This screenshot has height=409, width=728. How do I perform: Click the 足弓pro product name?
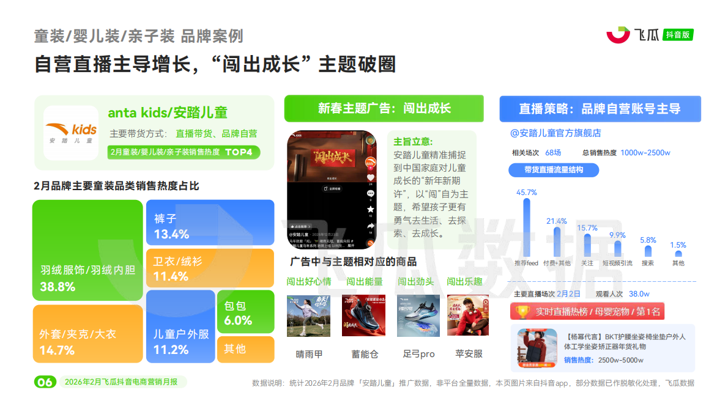point(418,354)
